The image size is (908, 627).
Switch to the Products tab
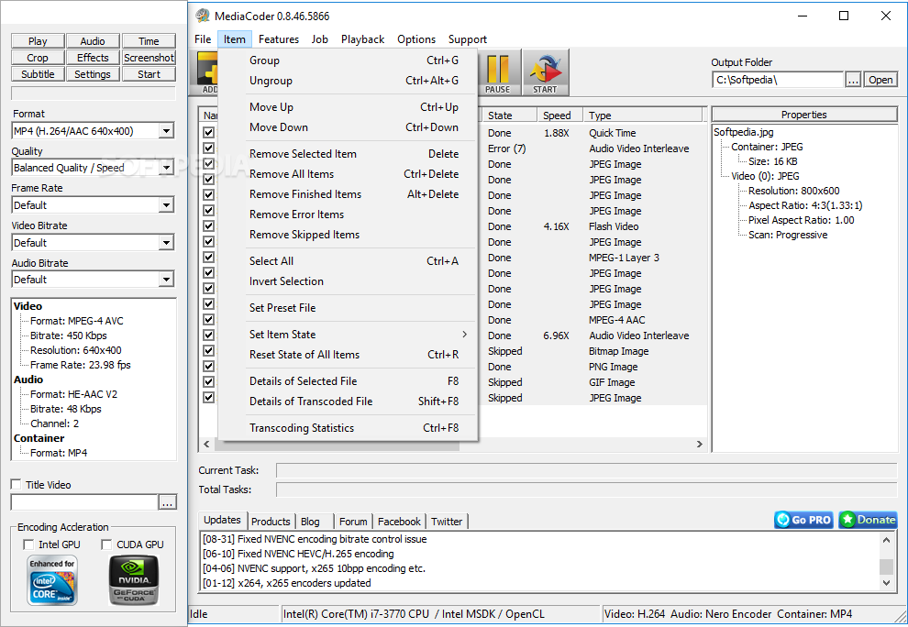pos(271,521)
